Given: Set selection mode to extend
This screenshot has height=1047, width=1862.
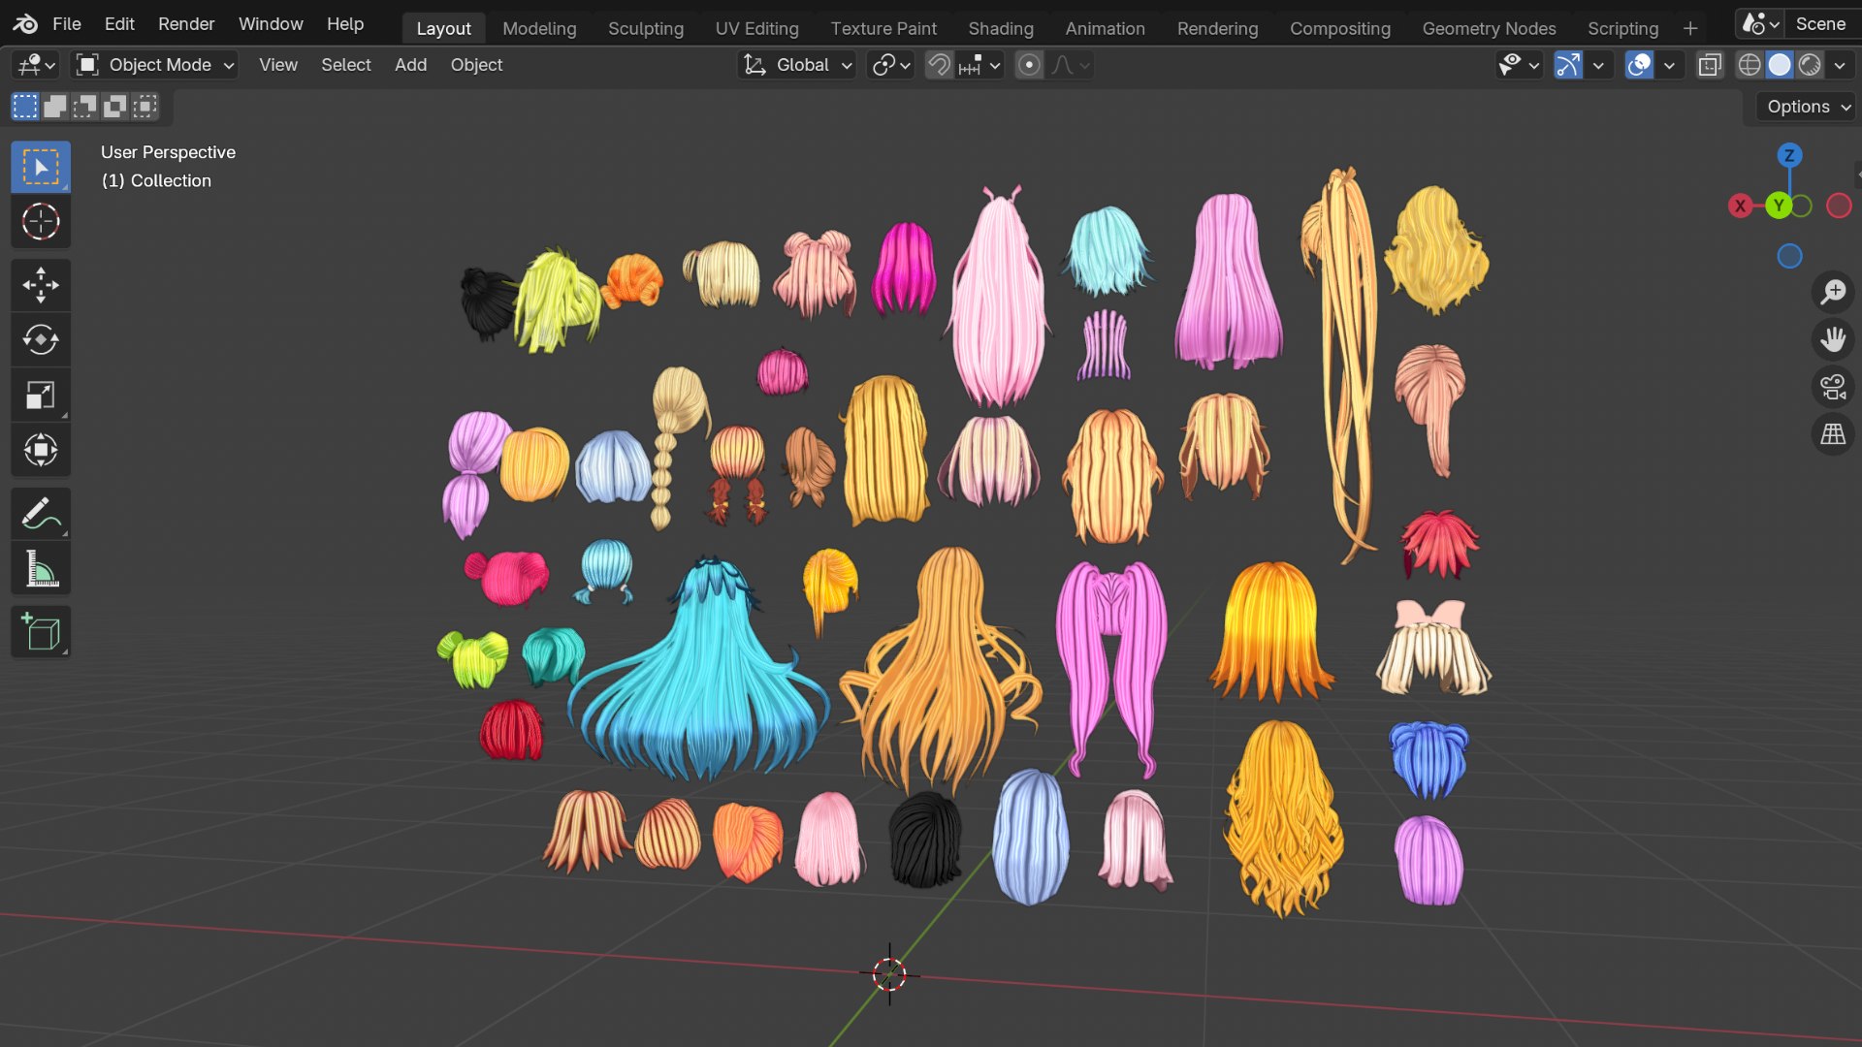Looking at the screenshot, I should pos(55,106).
